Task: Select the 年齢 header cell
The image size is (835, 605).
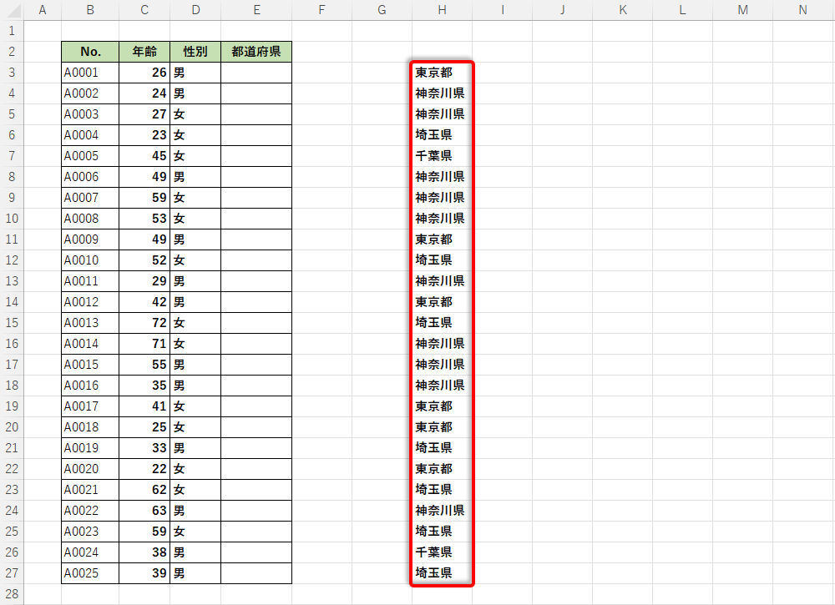Action: pyautogui.click(x=144, y=52)
